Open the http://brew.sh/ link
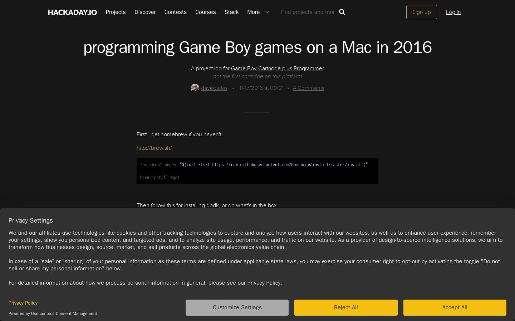 coord(154,148)
